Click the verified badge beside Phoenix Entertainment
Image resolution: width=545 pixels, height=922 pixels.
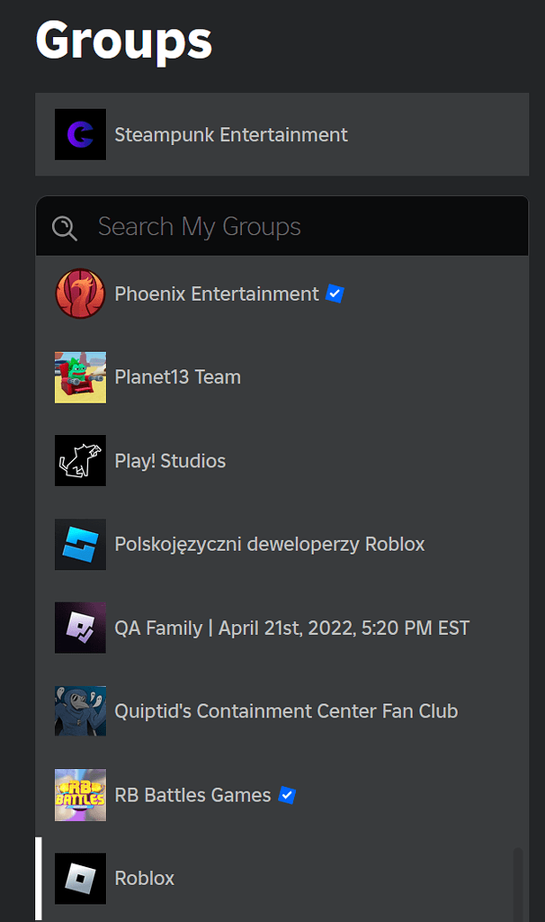(x=335, y=294)
